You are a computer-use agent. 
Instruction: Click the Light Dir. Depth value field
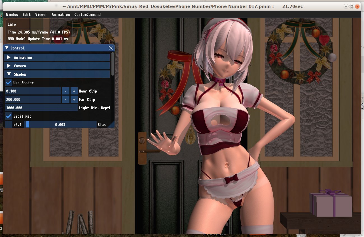41,108
